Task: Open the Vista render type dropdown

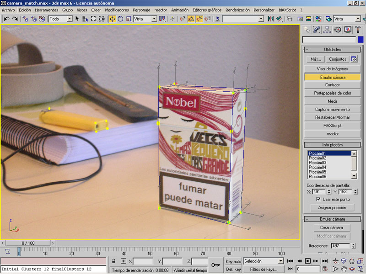Action: click(358, 19)
